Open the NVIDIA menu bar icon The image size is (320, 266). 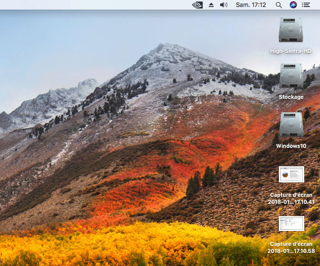pos(197,5)
